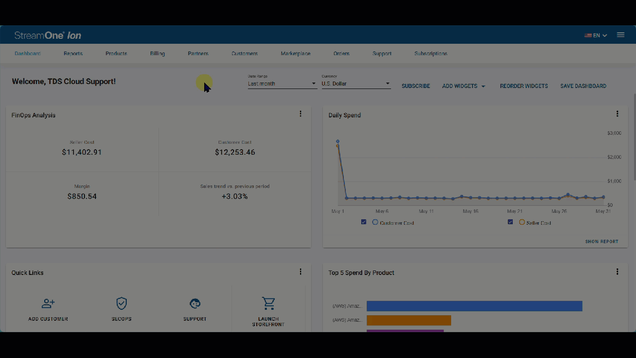Open the Subscriptions tab

coord(431,54)
